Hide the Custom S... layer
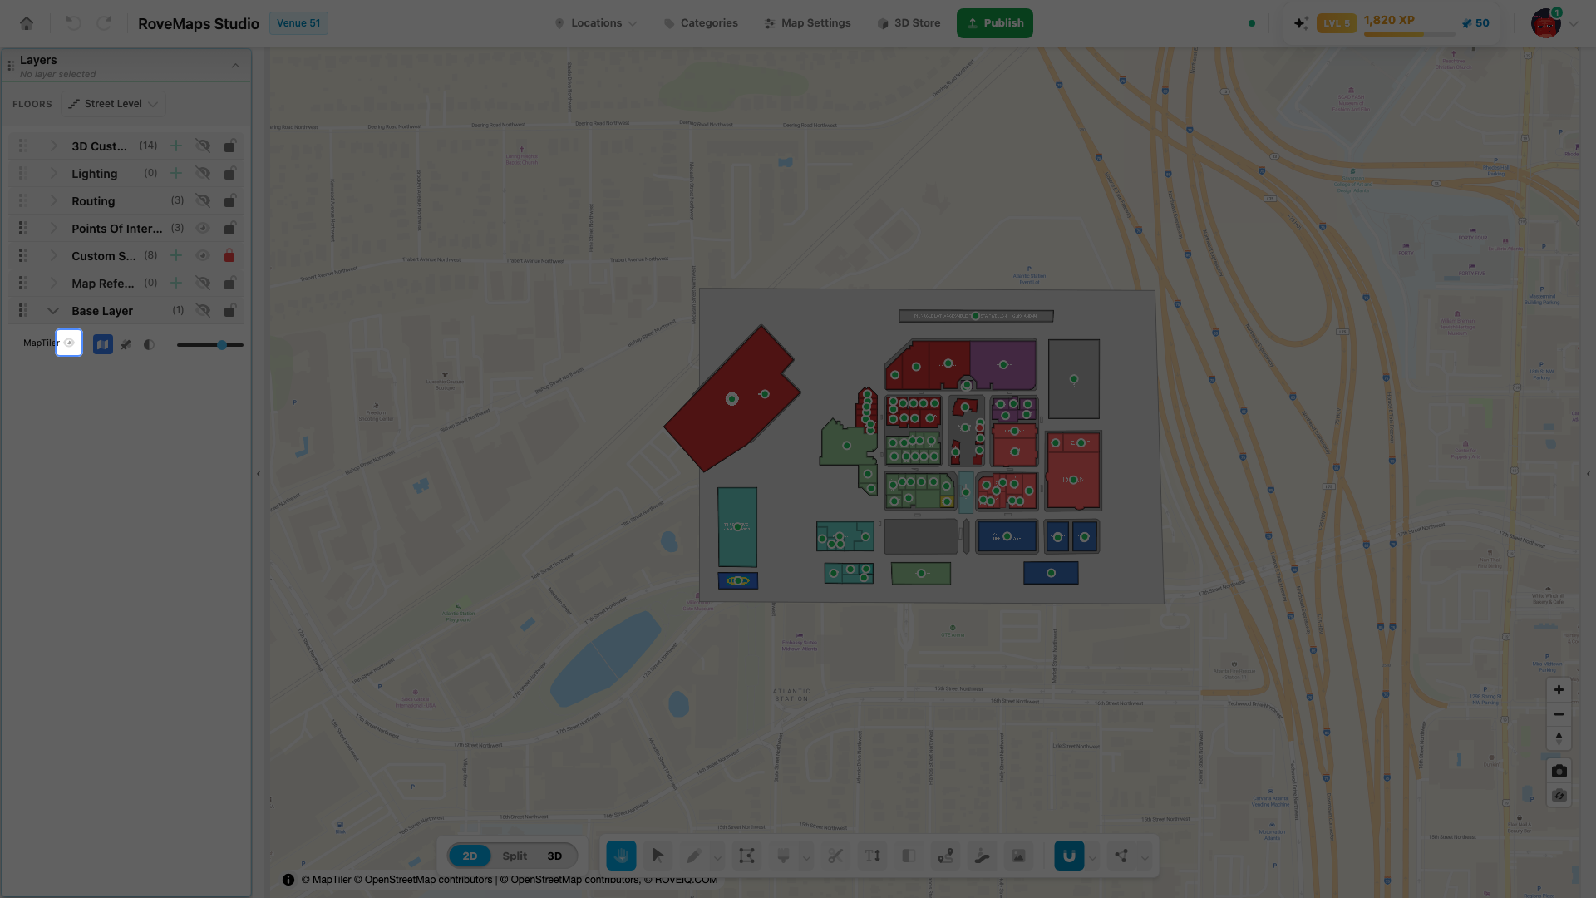Screen dimensions: 1596x898 [x=203, y=255]
